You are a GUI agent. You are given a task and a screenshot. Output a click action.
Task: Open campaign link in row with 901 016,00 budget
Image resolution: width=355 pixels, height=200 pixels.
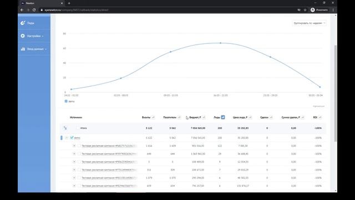click(109, 146)
